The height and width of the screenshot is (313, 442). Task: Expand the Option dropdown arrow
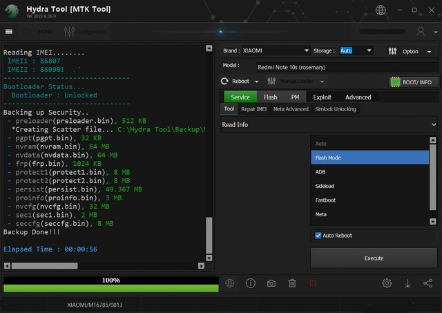click(429, 52)
